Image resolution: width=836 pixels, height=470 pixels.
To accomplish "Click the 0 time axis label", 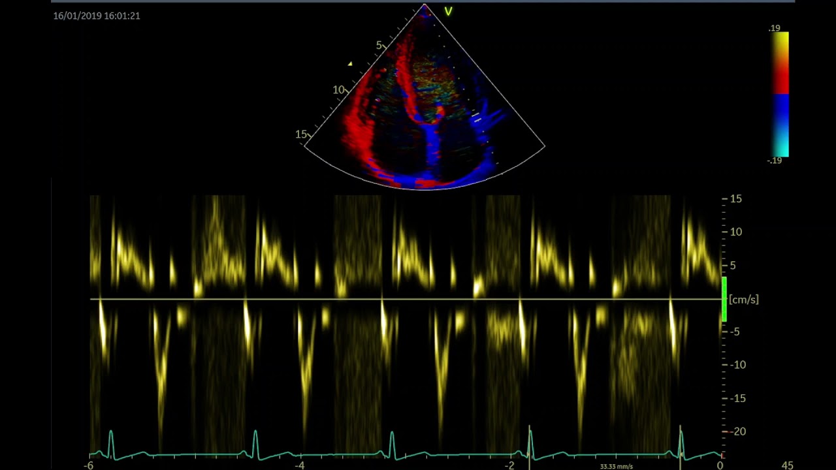I will pyautogui.click(x=720, y=465).
